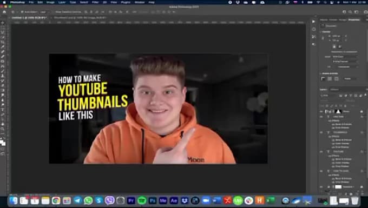
Task: Toggle the Auto-Select checkbox
Action: click(22, 12)
